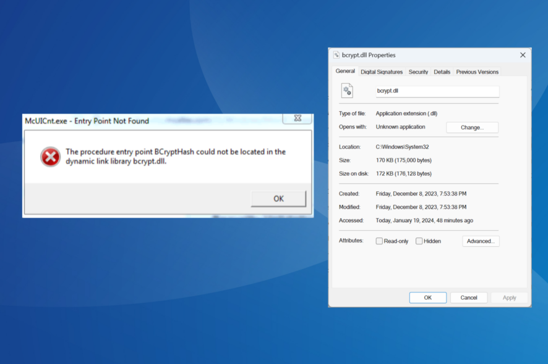Click the BCryptHash error message text
The width and height of the screenshot is (548, 364).
(x=176, y=157)
